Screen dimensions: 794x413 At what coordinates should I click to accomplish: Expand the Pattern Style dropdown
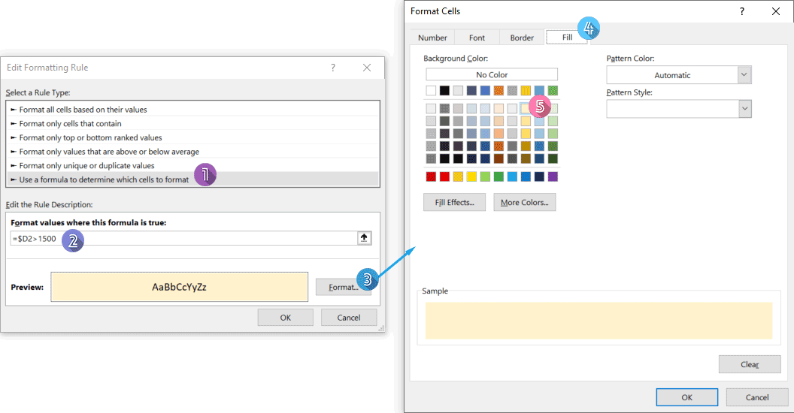click(744, 109)
